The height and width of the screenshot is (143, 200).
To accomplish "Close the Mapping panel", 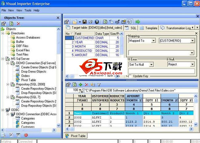I will (196, 33).
